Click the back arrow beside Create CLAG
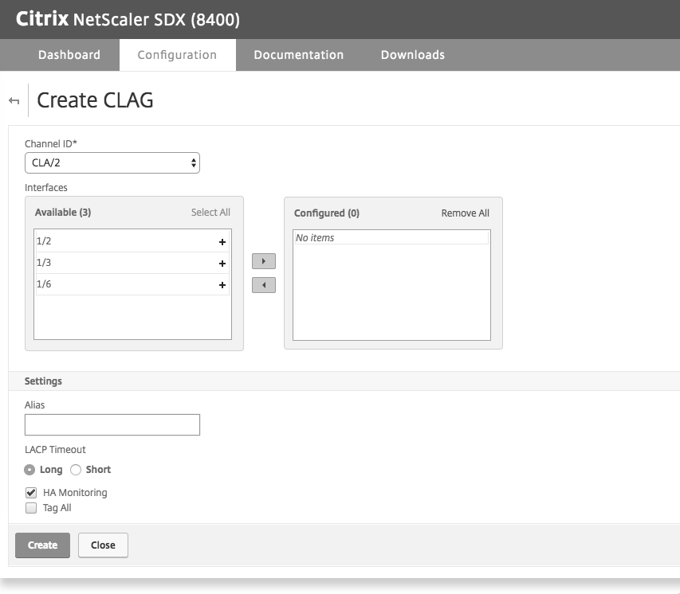Viewport: 680px width, 594px height. click(x=14, y=101)
